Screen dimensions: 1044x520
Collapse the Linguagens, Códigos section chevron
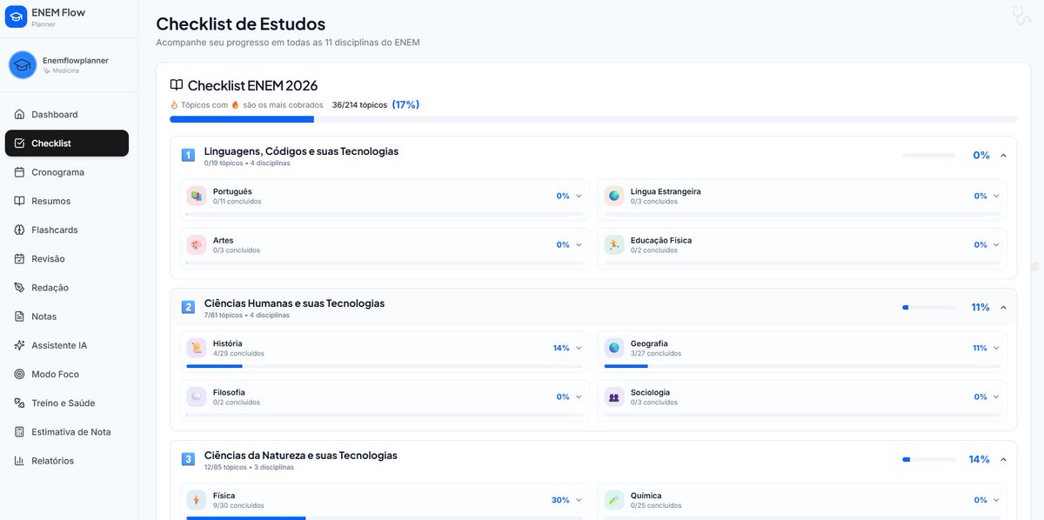tap(1003, 155)
